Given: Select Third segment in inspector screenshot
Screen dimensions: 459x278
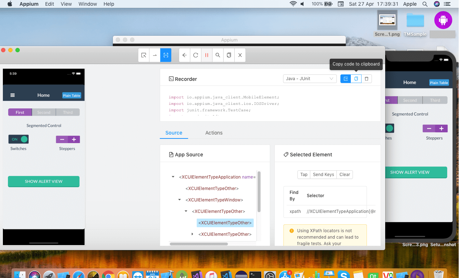Looking at the screenshot, I should [x=68, y=112].
